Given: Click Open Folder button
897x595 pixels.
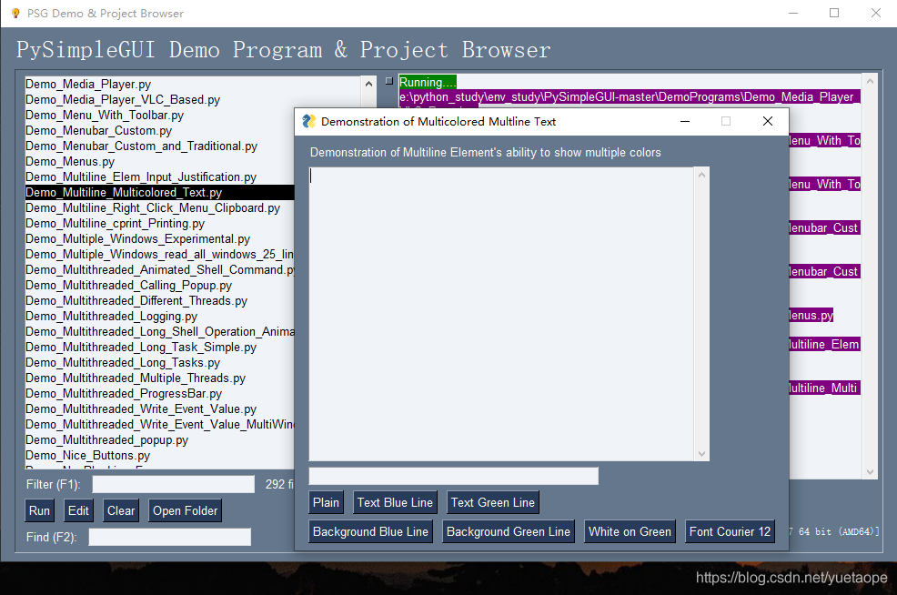Looking at the screenshot, I should [186, 511].
